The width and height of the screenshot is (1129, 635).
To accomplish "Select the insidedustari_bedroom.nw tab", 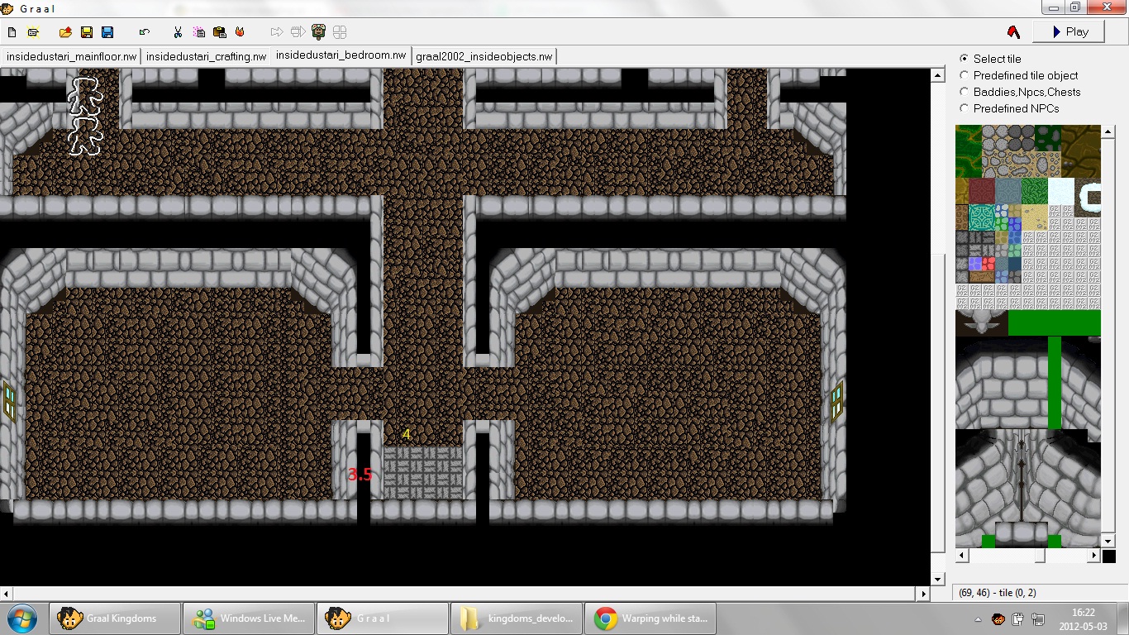I will pyautogui.click(x=341, y=55).
